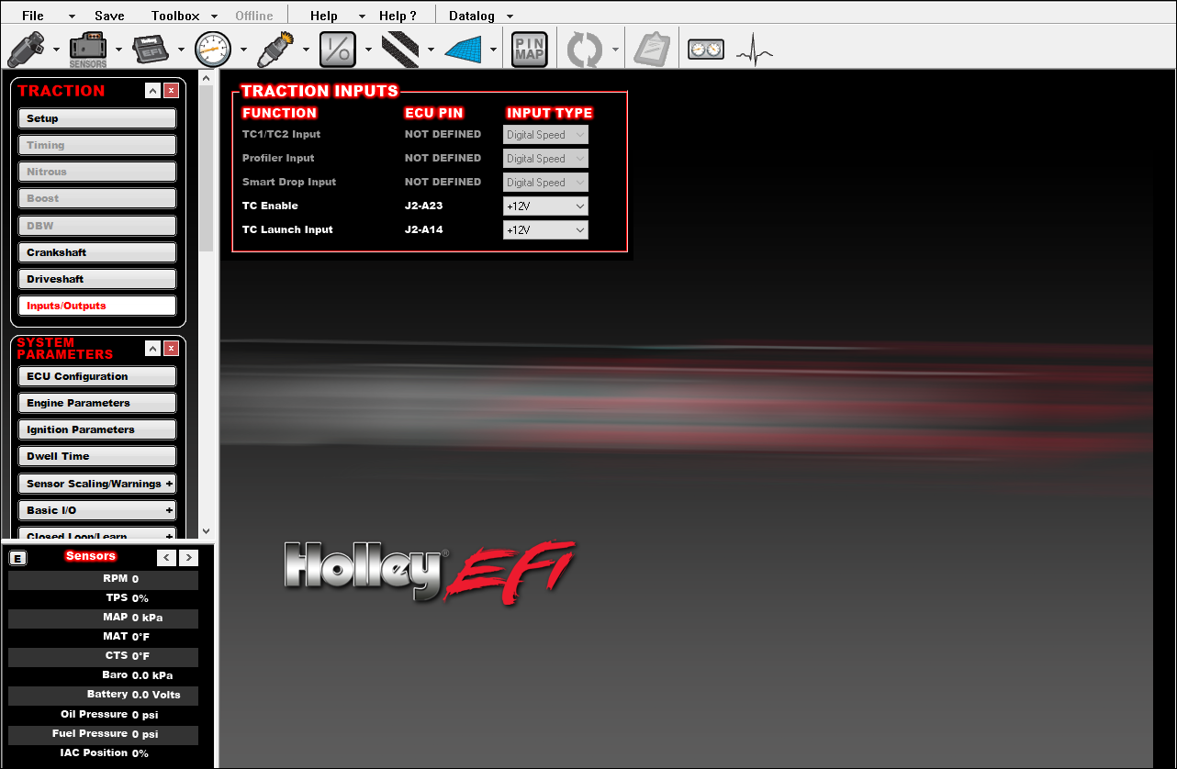Screen dimensions: 1177x769
Task: Click the waveform oscilloscope toolbar icon
Action: click(753, 48)
